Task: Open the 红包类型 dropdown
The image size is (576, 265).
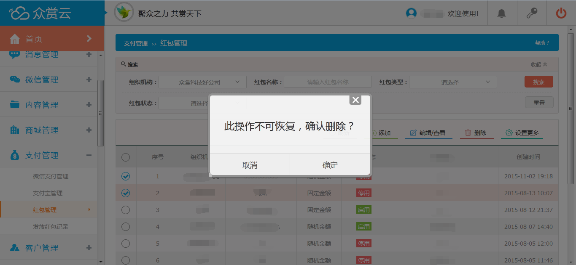Action: click(x=453, y=82)
